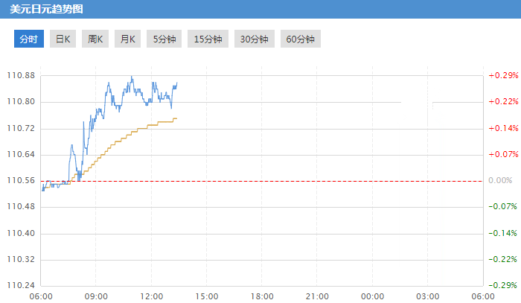Show the 月K monthly chart
The image size is (521, 303).
(127, 39)
